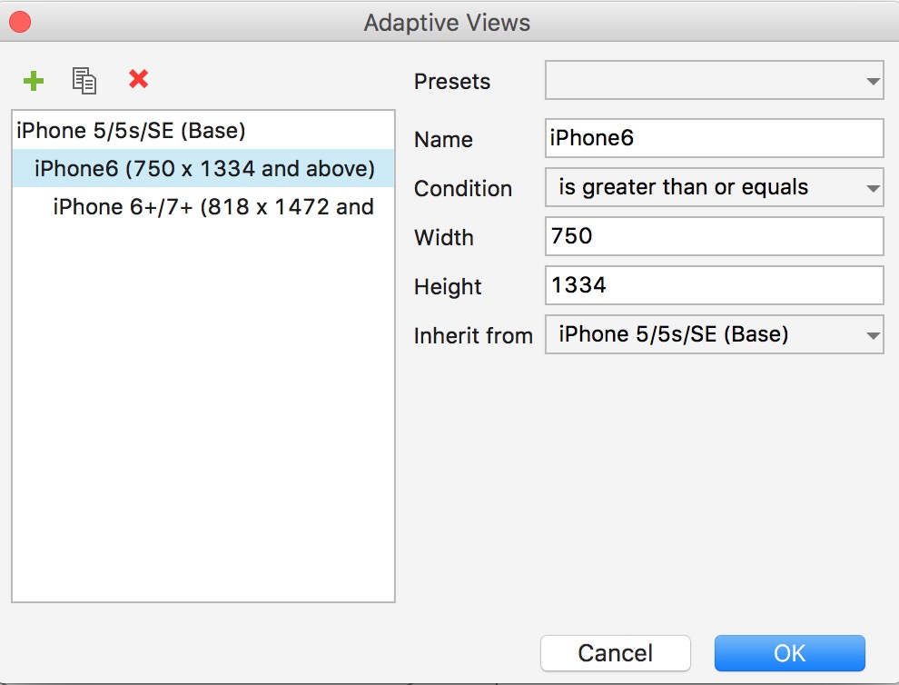Click the Inherit from label
Screen dimensions: 899x685
473,336
